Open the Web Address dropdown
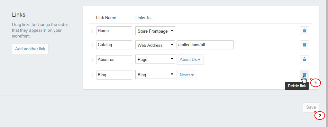Viewport: 328px width, 127px height. click(x=155, y=45)
